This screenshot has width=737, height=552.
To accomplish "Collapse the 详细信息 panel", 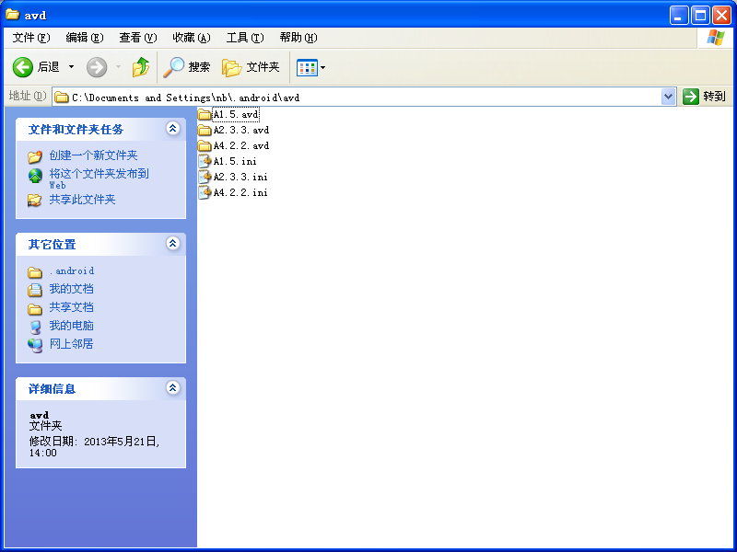I will pos(173,388).
